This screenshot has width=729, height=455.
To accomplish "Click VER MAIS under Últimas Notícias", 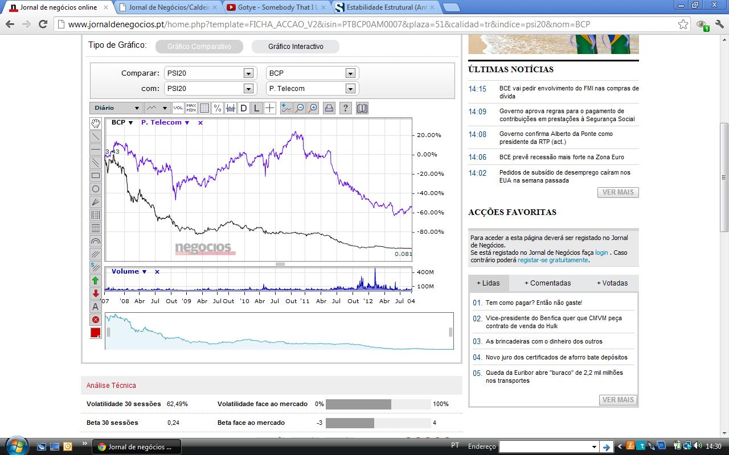I will pos(618,192).
